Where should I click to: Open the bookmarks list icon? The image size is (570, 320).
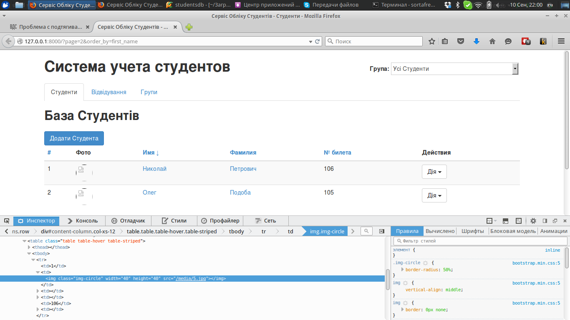pyautogui.click(x=445, y=41)
